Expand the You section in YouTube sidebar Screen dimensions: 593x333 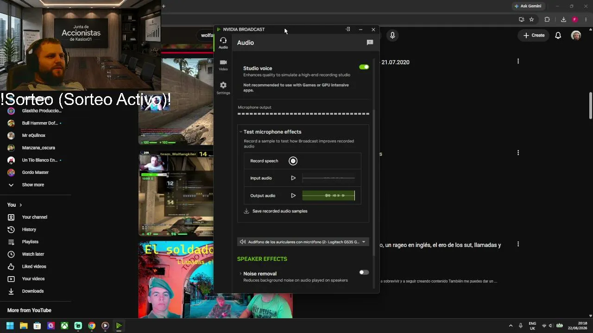click(14, 205)
